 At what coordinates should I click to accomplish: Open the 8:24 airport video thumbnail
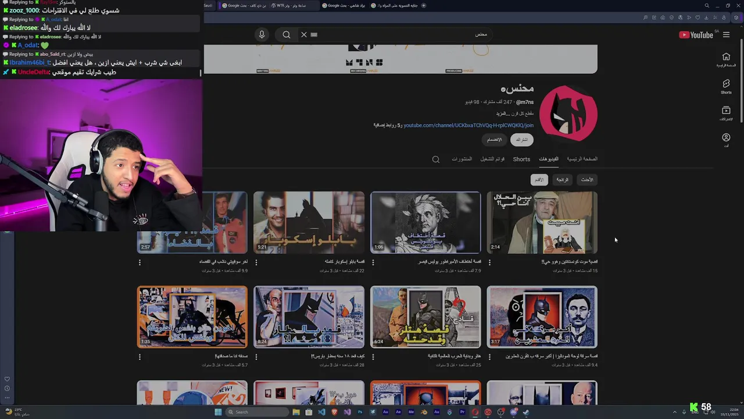[x=309, y=317]
